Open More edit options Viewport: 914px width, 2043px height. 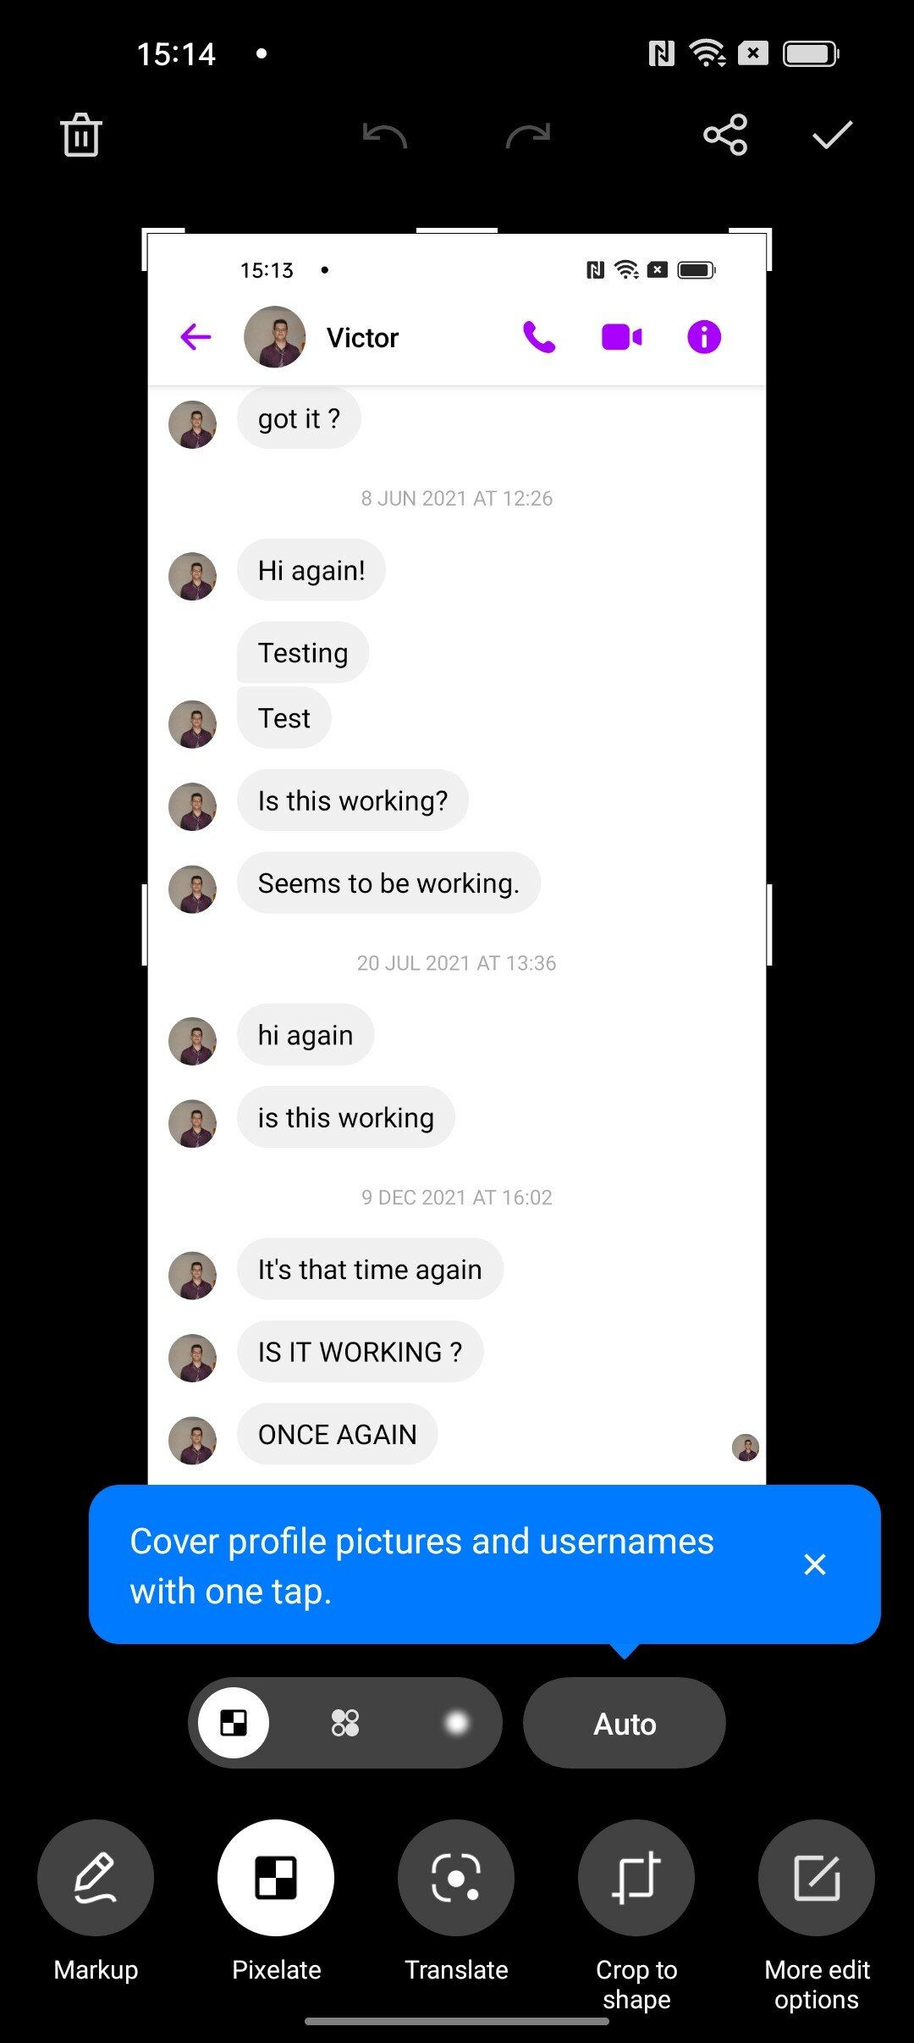click(x=817, y=1878)
